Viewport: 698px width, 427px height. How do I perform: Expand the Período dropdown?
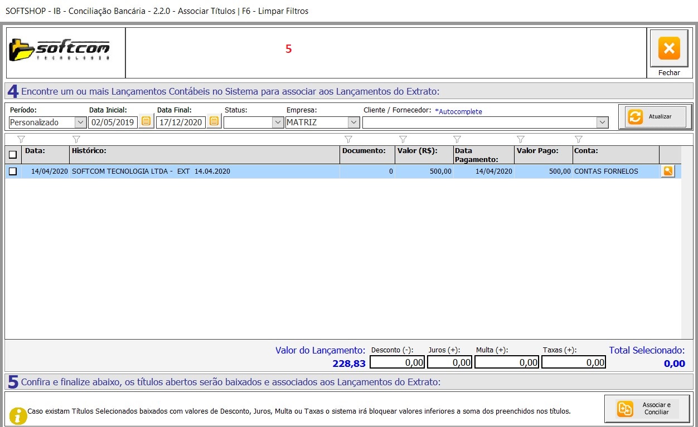pyautogui.click(x=80, y=122)
